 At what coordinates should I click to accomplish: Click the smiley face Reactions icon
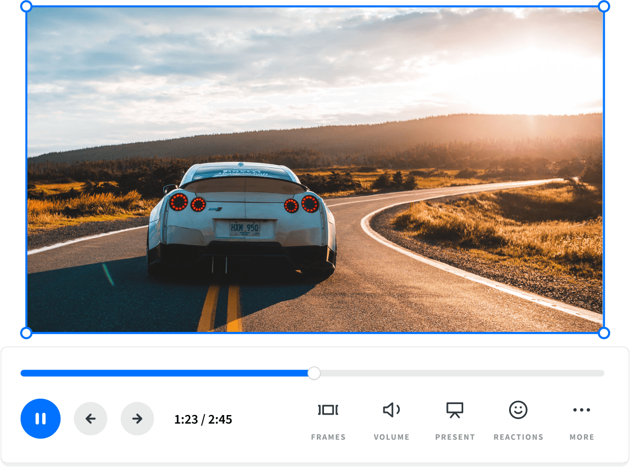coord(518,410)
